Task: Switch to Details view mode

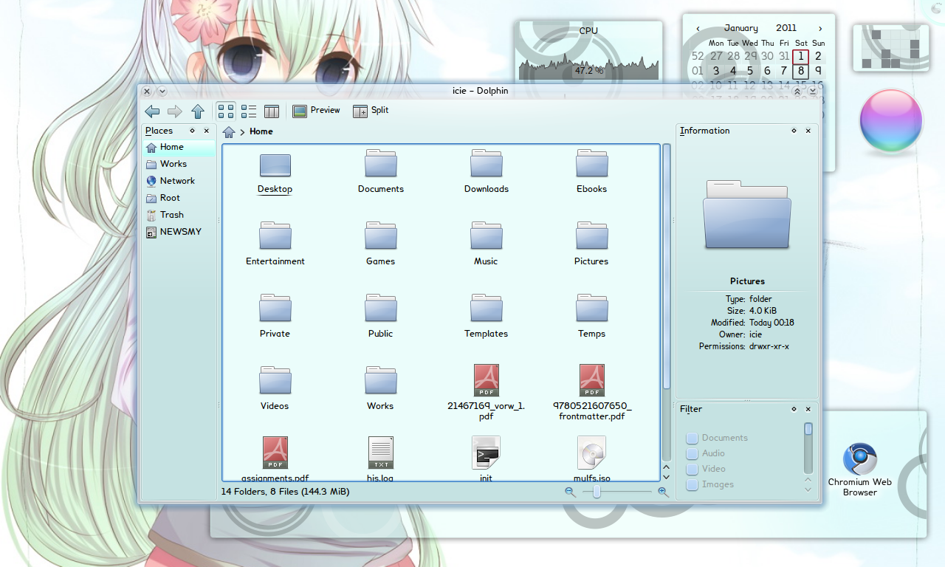Action: pyautogui.click(x=249, y=111)
